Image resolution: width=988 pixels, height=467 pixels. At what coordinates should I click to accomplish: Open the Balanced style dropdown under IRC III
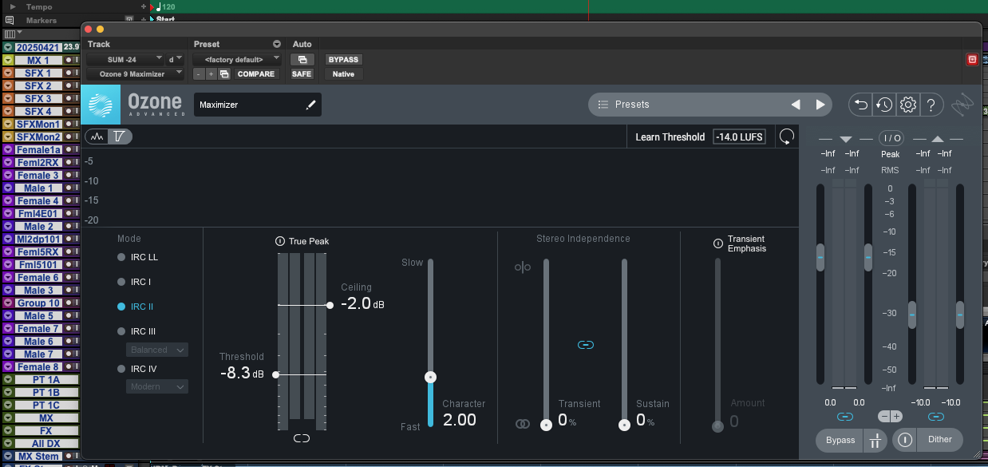(x=157, y=350)
